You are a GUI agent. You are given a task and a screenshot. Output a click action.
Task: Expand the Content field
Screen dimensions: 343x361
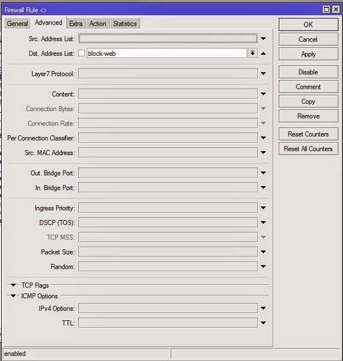click(x=264, y=94)
